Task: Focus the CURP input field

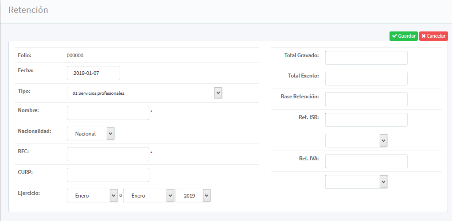Action: [108, 174]
